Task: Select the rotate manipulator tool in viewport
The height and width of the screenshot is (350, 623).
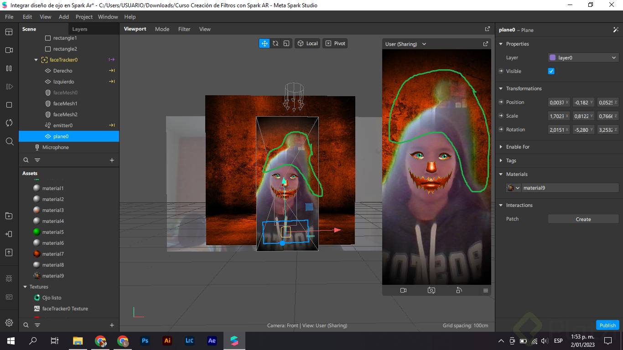Action: [x=275, y=43]
